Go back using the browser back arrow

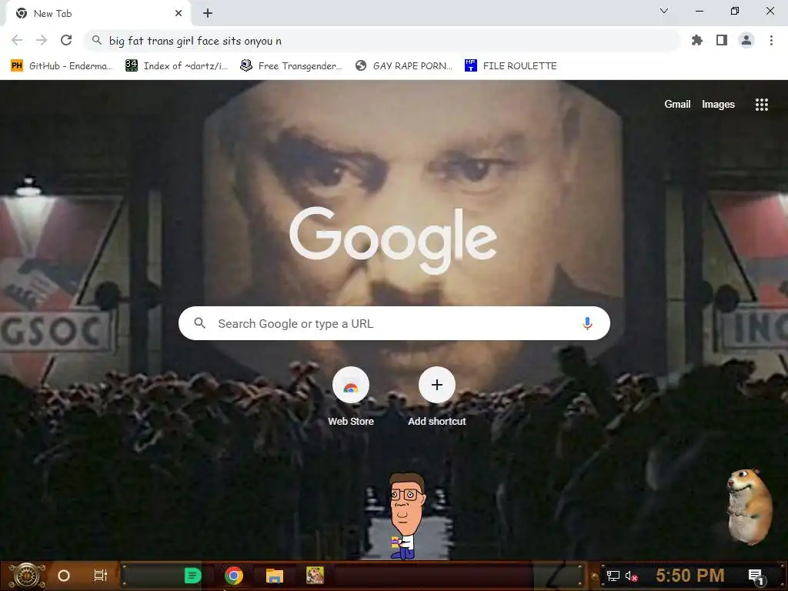point(17,40)
